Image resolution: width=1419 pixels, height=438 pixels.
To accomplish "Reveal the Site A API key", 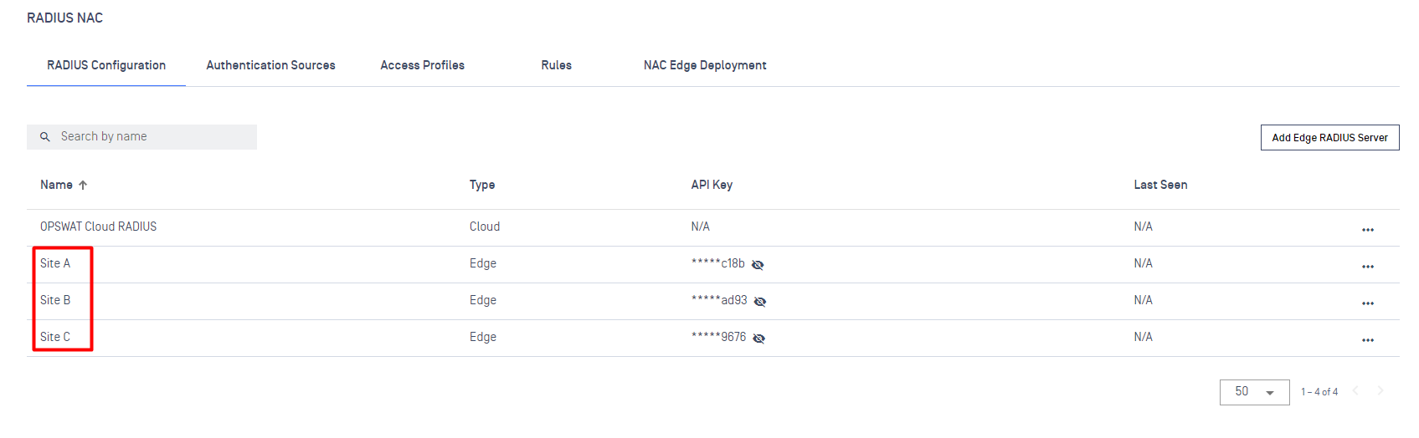I will pyautogui.click(x=758, y=265).
